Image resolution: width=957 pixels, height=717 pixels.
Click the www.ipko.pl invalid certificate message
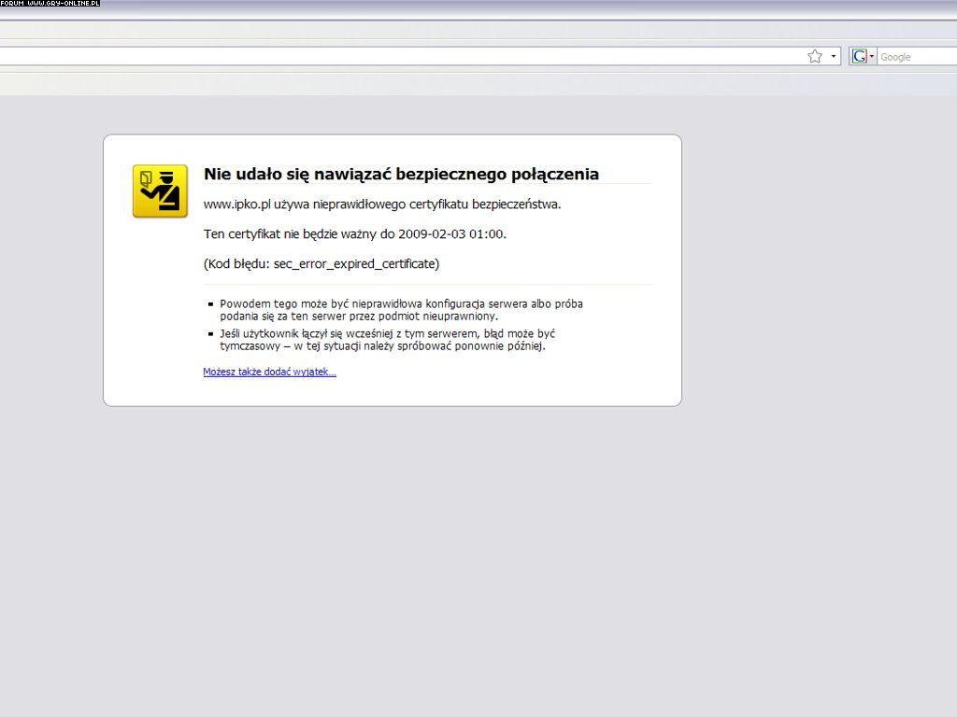coord(381,204)
